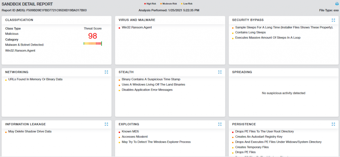Select Win32.Ransom.Agent in Virus and Malware
The height and width of the screenshot is (157, 340).
(137, 27)
